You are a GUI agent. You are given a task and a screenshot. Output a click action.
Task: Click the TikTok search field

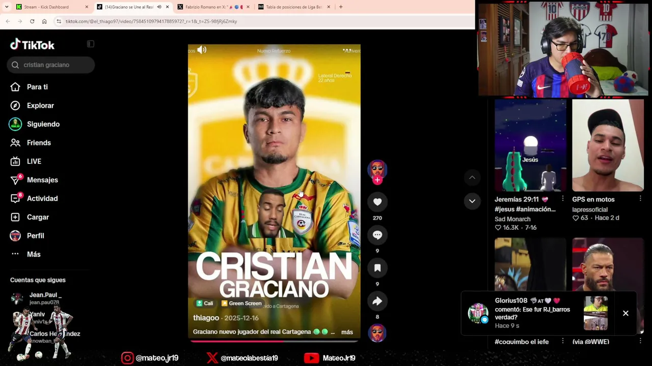click(51, 65)
